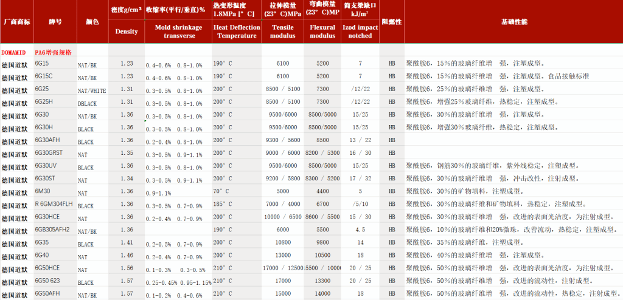Screen dimensions: 623x300
Task: Click grade cell 6G30AFH
Action: click(x=47, y=140)
